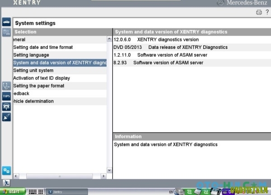
Task: Click the DVD 05/2013 data release row
Action: [192, 47]
